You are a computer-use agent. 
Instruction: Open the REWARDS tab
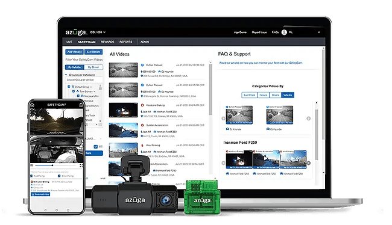pos(107,42)
